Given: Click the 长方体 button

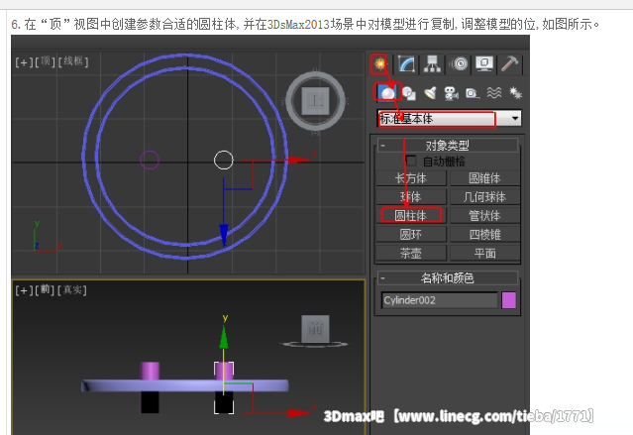Looking at the screenshot, I should pos(411,178).
